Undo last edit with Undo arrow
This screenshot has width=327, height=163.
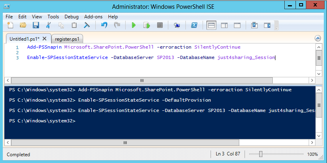(104, 26)
